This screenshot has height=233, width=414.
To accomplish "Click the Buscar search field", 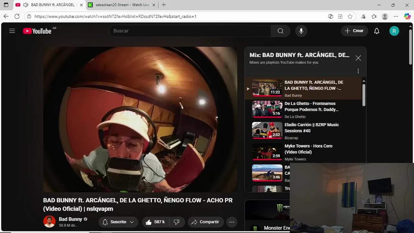I will [x=190, y=31].
